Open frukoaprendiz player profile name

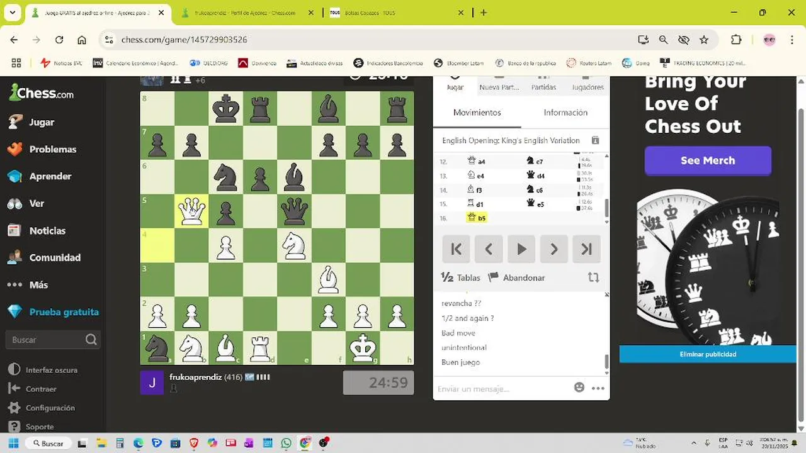[195, 377]
